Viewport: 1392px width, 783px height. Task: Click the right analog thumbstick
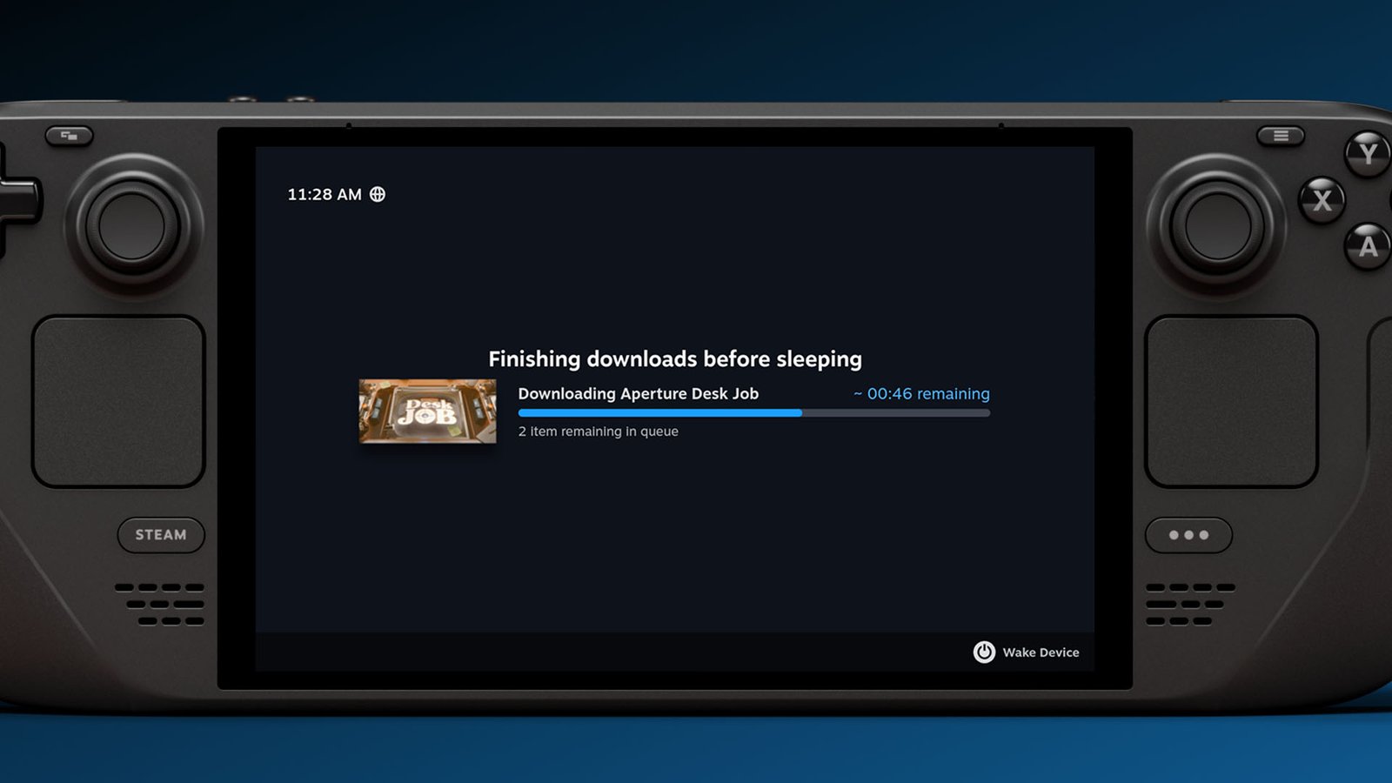[x=1217, y=225]
